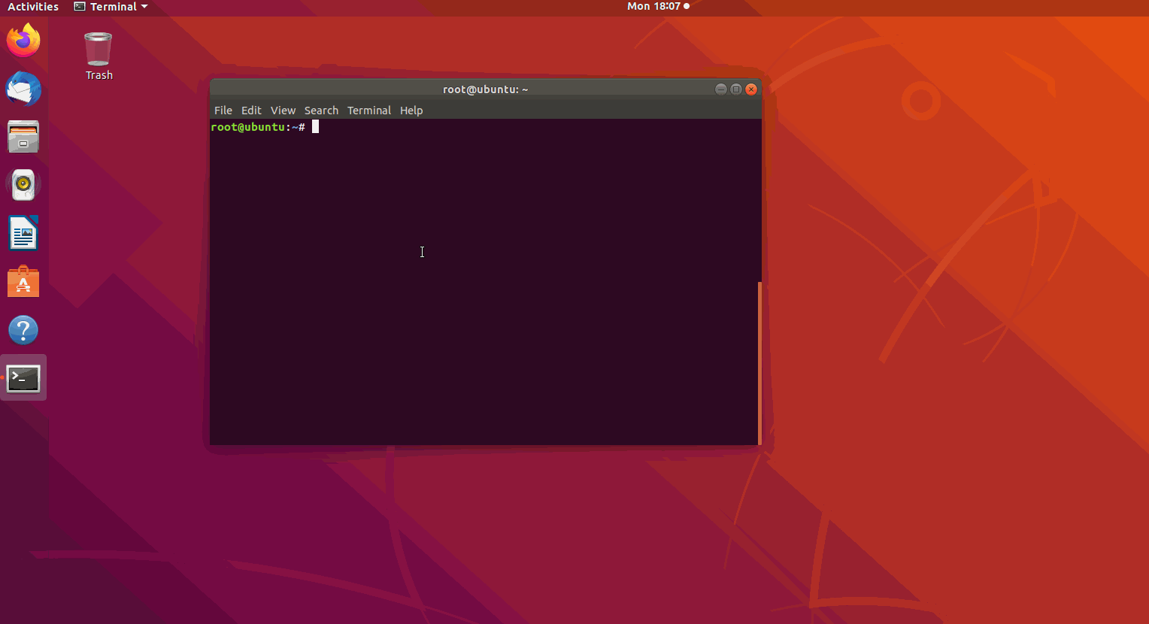The height and width of the screenshot is (624, 1149).
Task: Click the terminal vertical scrollbar
Action: pyautogui.click(x=759, y=363)
